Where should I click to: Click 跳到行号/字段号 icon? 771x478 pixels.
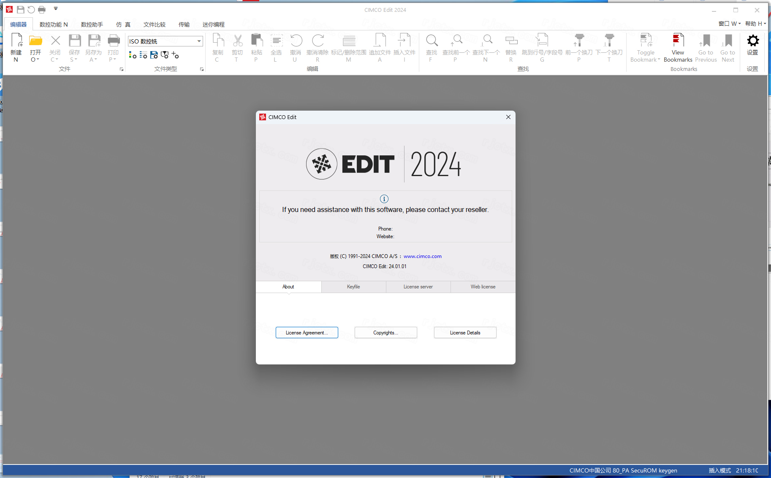tap(542, 41)
